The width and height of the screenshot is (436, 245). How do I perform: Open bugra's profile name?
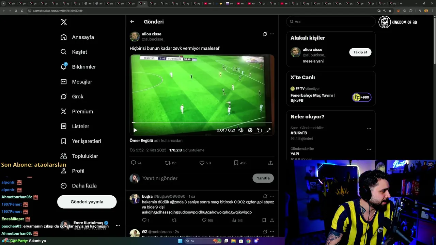coord(147,196)
